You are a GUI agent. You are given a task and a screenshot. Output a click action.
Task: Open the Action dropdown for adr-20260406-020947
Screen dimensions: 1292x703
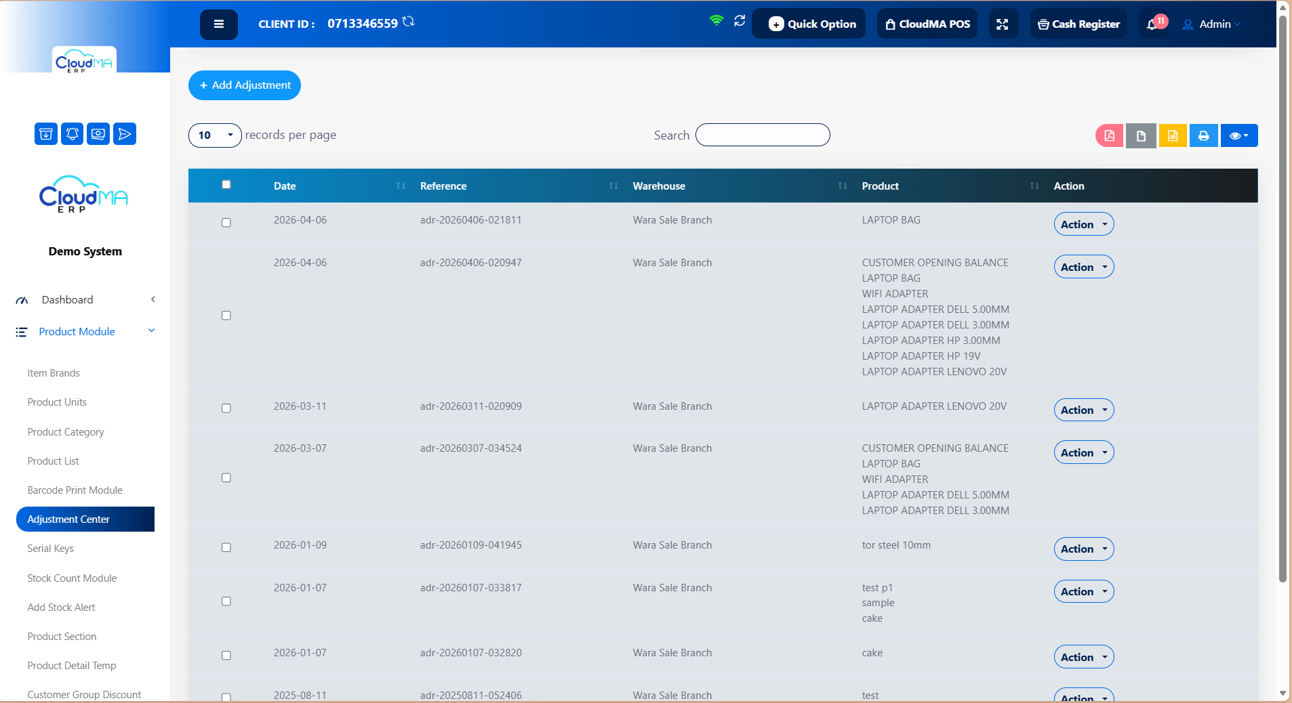tap(1084, 267)
